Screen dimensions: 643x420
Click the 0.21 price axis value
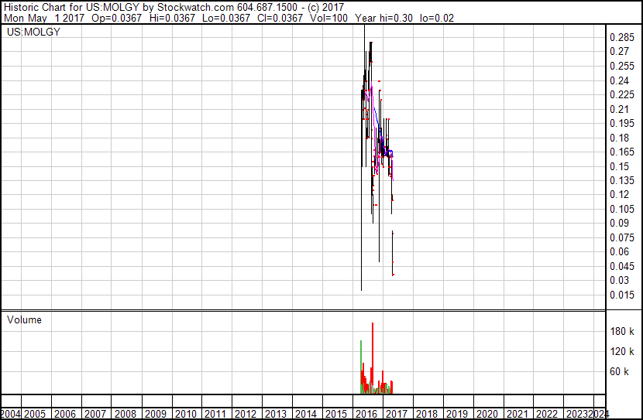click(620, 109)
